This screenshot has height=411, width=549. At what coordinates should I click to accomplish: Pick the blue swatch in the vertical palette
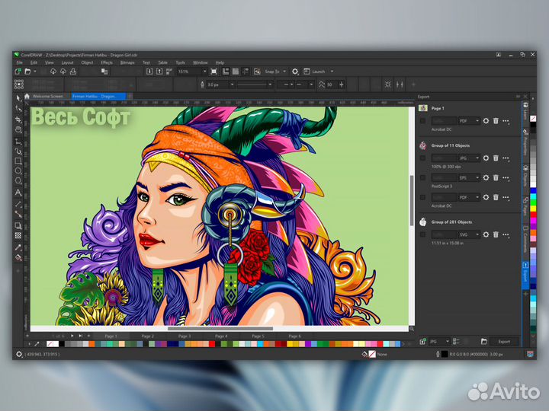point(533,191)
